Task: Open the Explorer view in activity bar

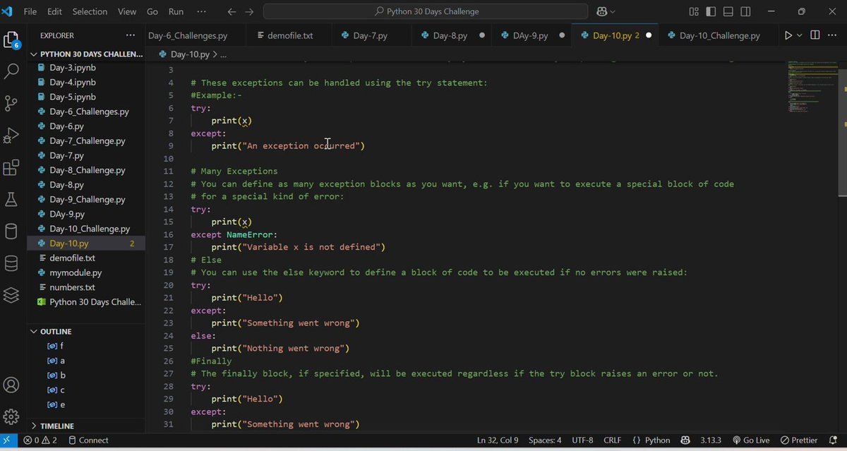Action: coord(11,40)
